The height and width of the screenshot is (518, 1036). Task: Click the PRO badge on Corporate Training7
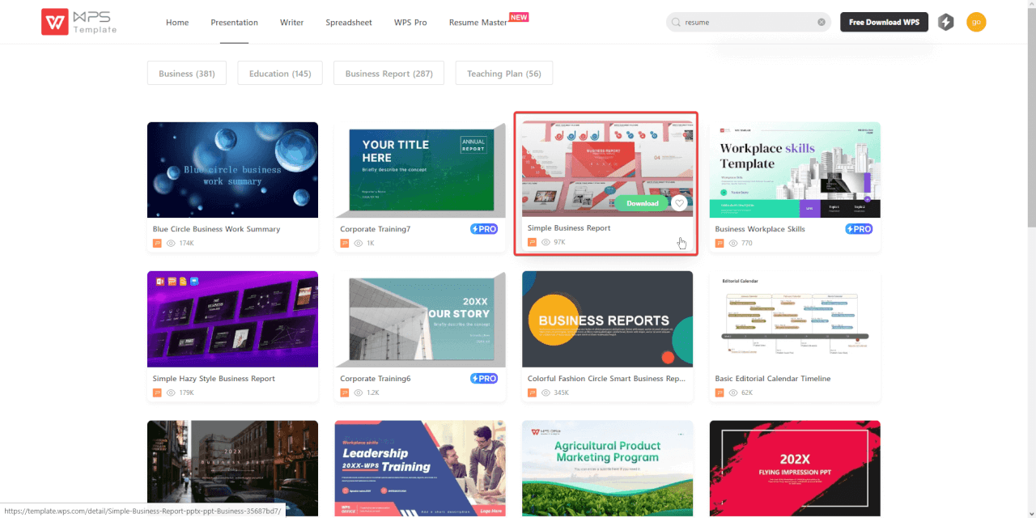[484, 228]
